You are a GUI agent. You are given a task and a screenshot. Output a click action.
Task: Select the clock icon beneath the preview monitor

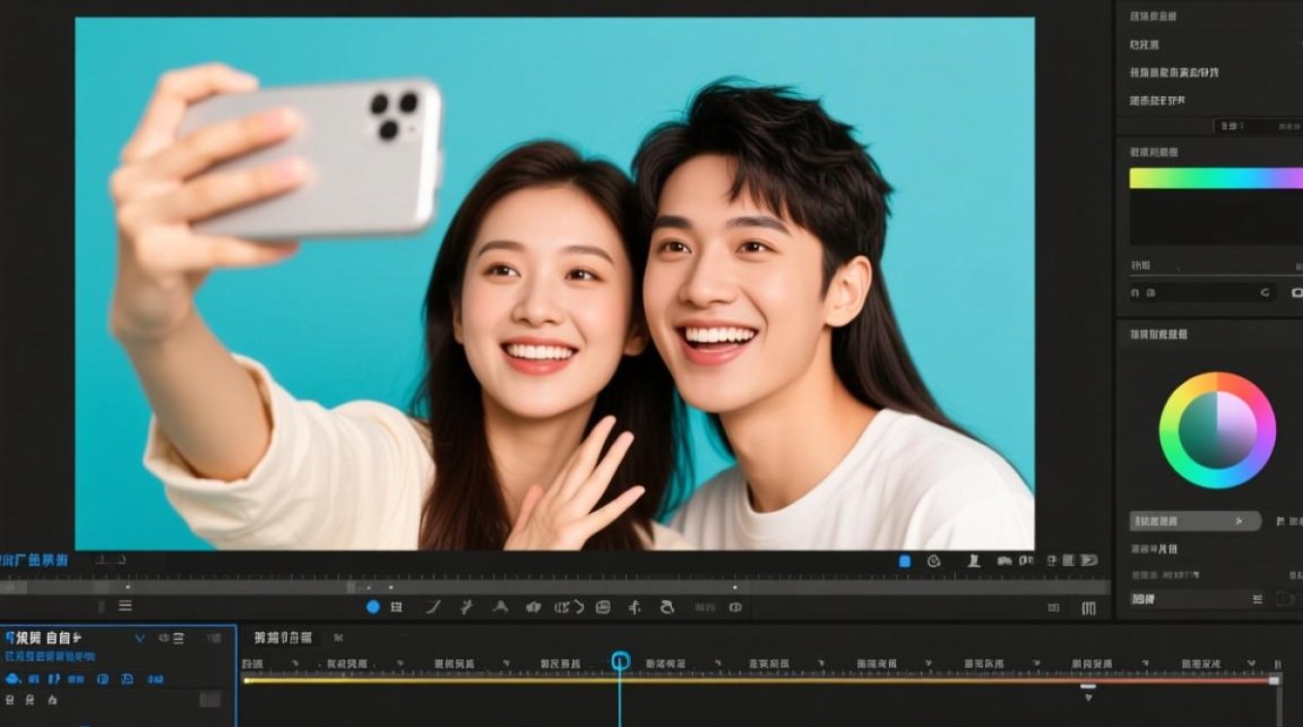934,560
